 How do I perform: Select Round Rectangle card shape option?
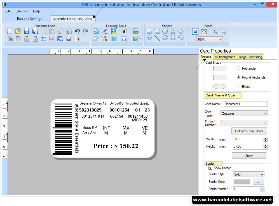pyautogui.click(x=239, y=77)
